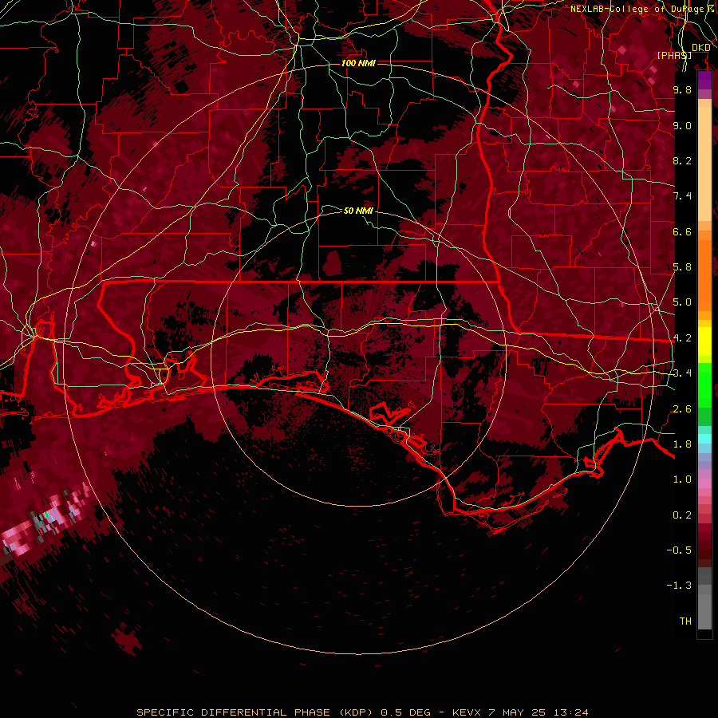This screenshot has height=718, width=718.
Task: Click the 9.0 value on the color scale
Action: [x=682, y=125]
